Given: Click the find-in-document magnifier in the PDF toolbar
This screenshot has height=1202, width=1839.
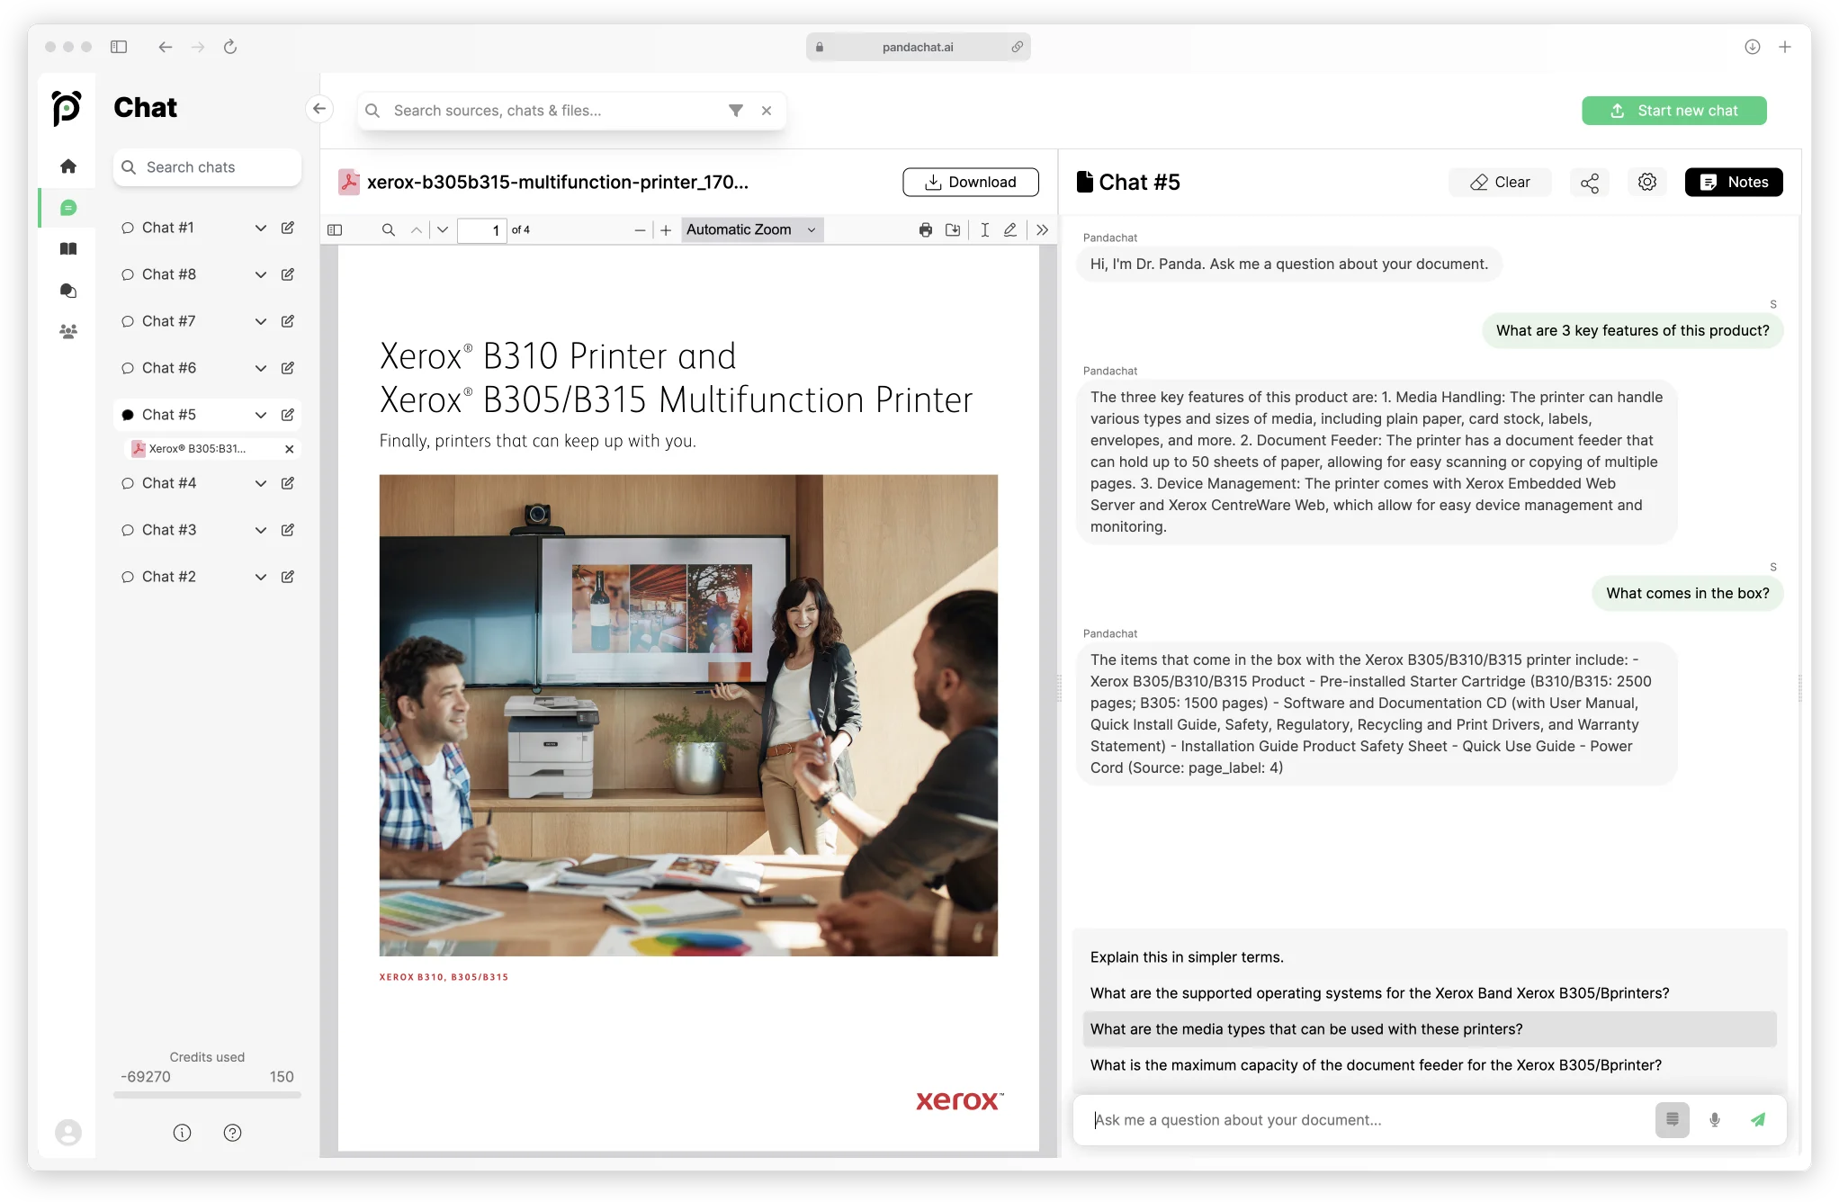Looking at the screenshot, I should coord(389,230).
